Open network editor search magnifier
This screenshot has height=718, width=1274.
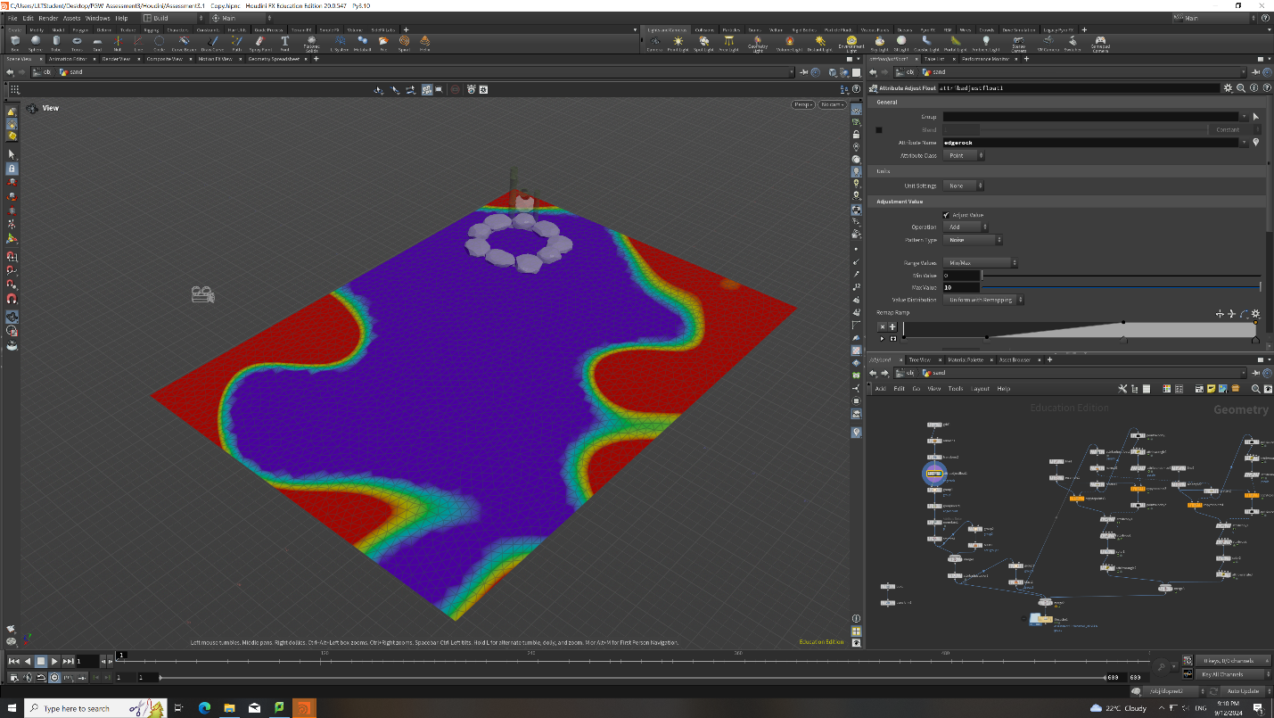click(x=1255, y=389)
